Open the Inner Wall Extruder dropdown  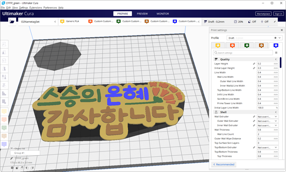point(267,125)
